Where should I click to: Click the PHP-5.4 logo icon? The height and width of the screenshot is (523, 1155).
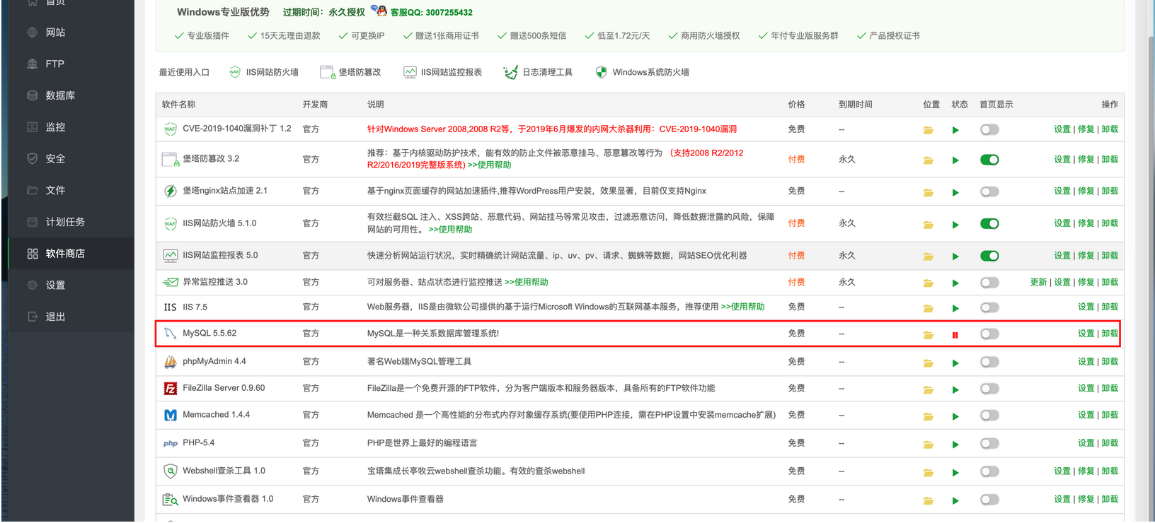tap(170, 444)
